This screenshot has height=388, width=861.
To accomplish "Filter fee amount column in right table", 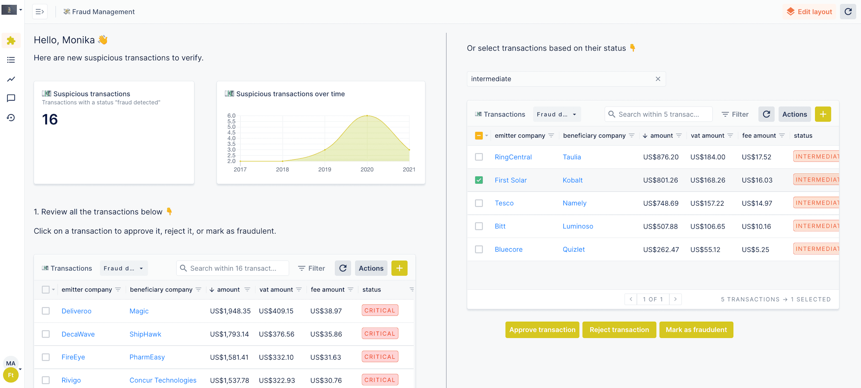I will point(782,135).
